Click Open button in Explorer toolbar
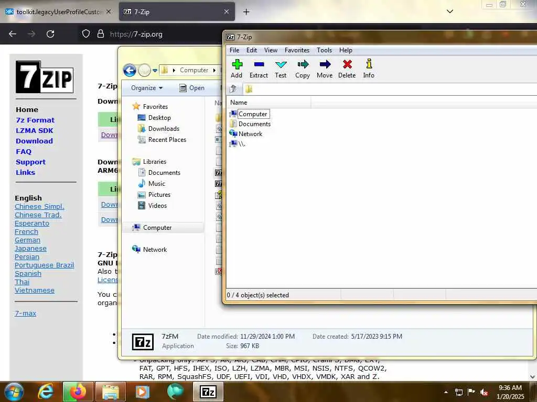Image resolution: width=537 pixels, height=402 pixels. (192, 88)
